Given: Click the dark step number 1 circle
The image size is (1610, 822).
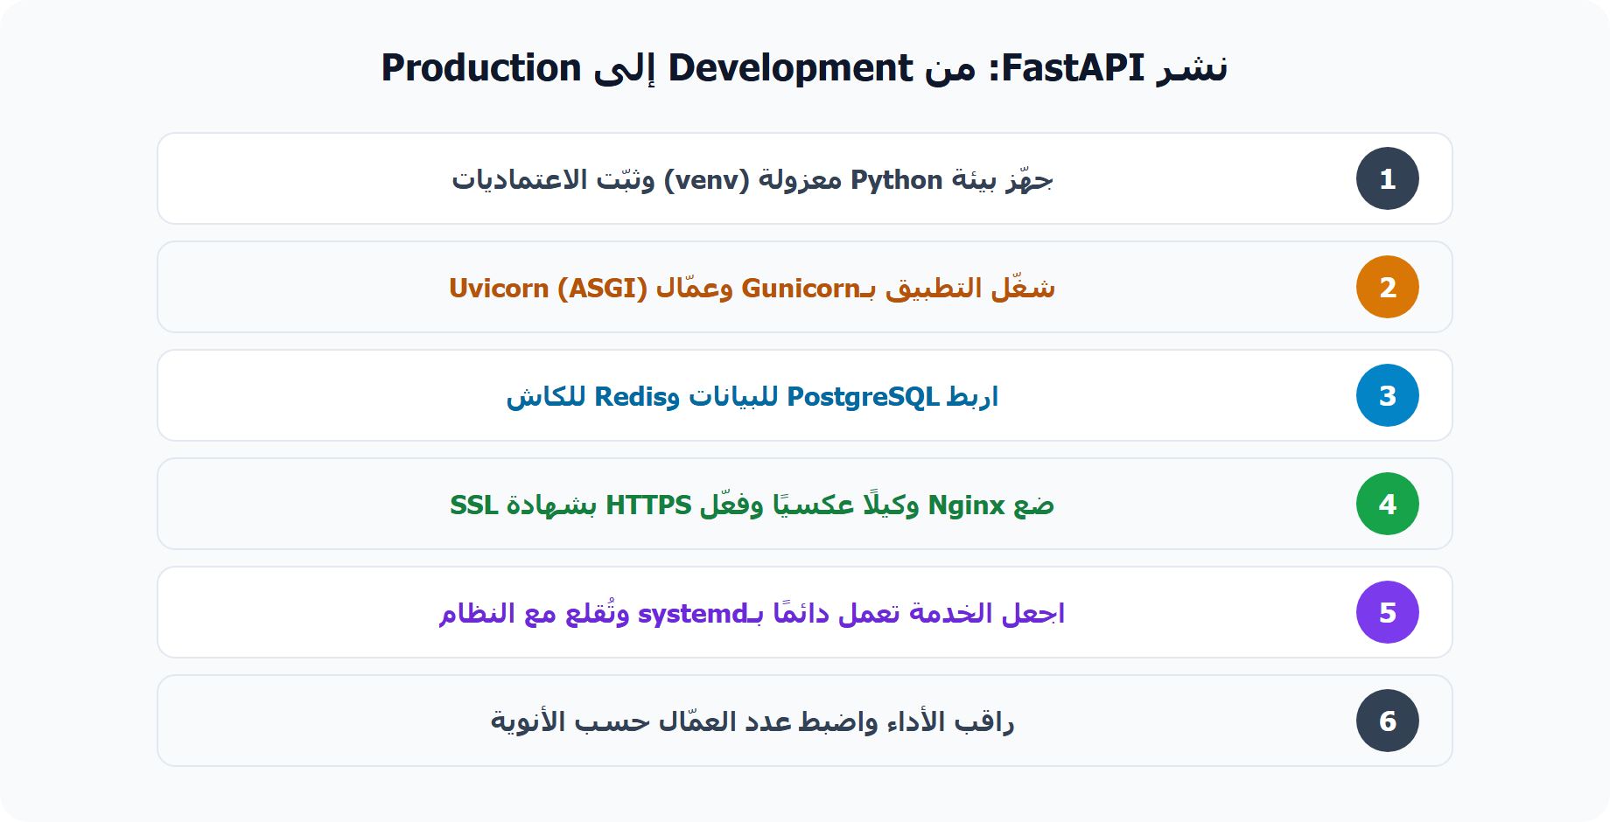Looking at the screenshot, I should tap(1387, 178).
